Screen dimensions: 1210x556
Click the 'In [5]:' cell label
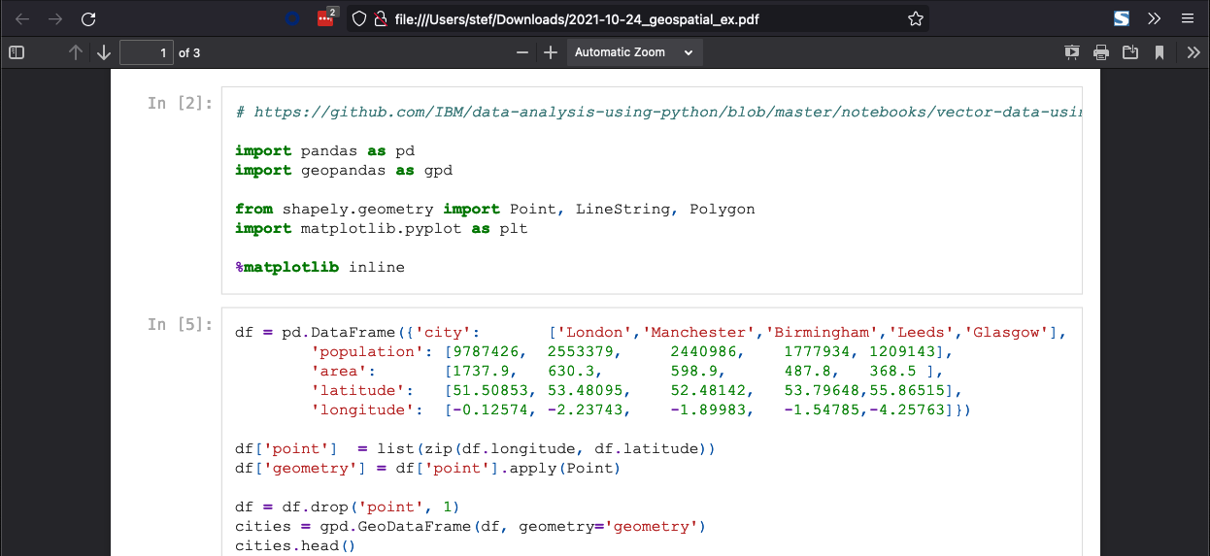(181, 324)
